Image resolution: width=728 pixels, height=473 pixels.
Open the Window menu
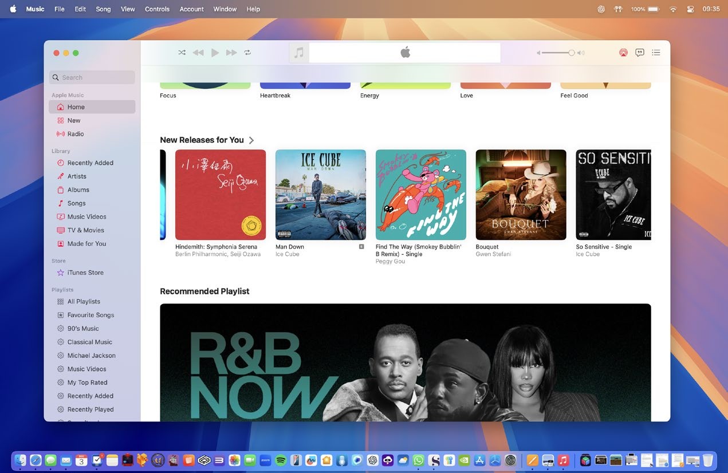pos(225,9)
